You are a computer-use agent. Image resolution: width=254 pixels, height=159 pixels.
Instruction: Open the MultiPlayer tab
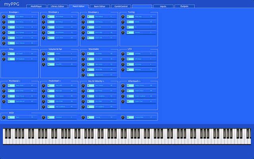[x=36, y=6]
